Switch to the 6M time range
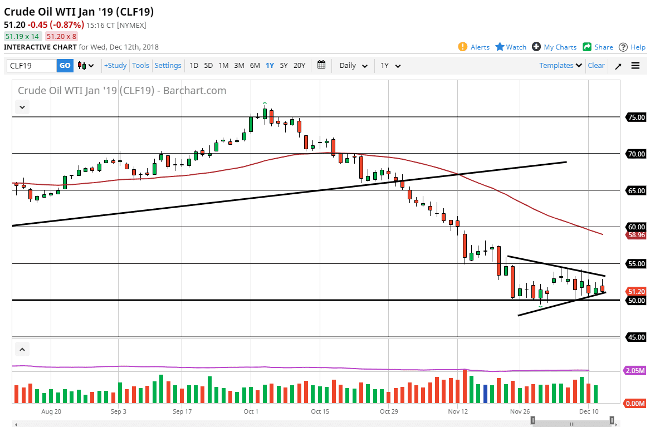The image size is (650, 427). click(x=255, y=66)
